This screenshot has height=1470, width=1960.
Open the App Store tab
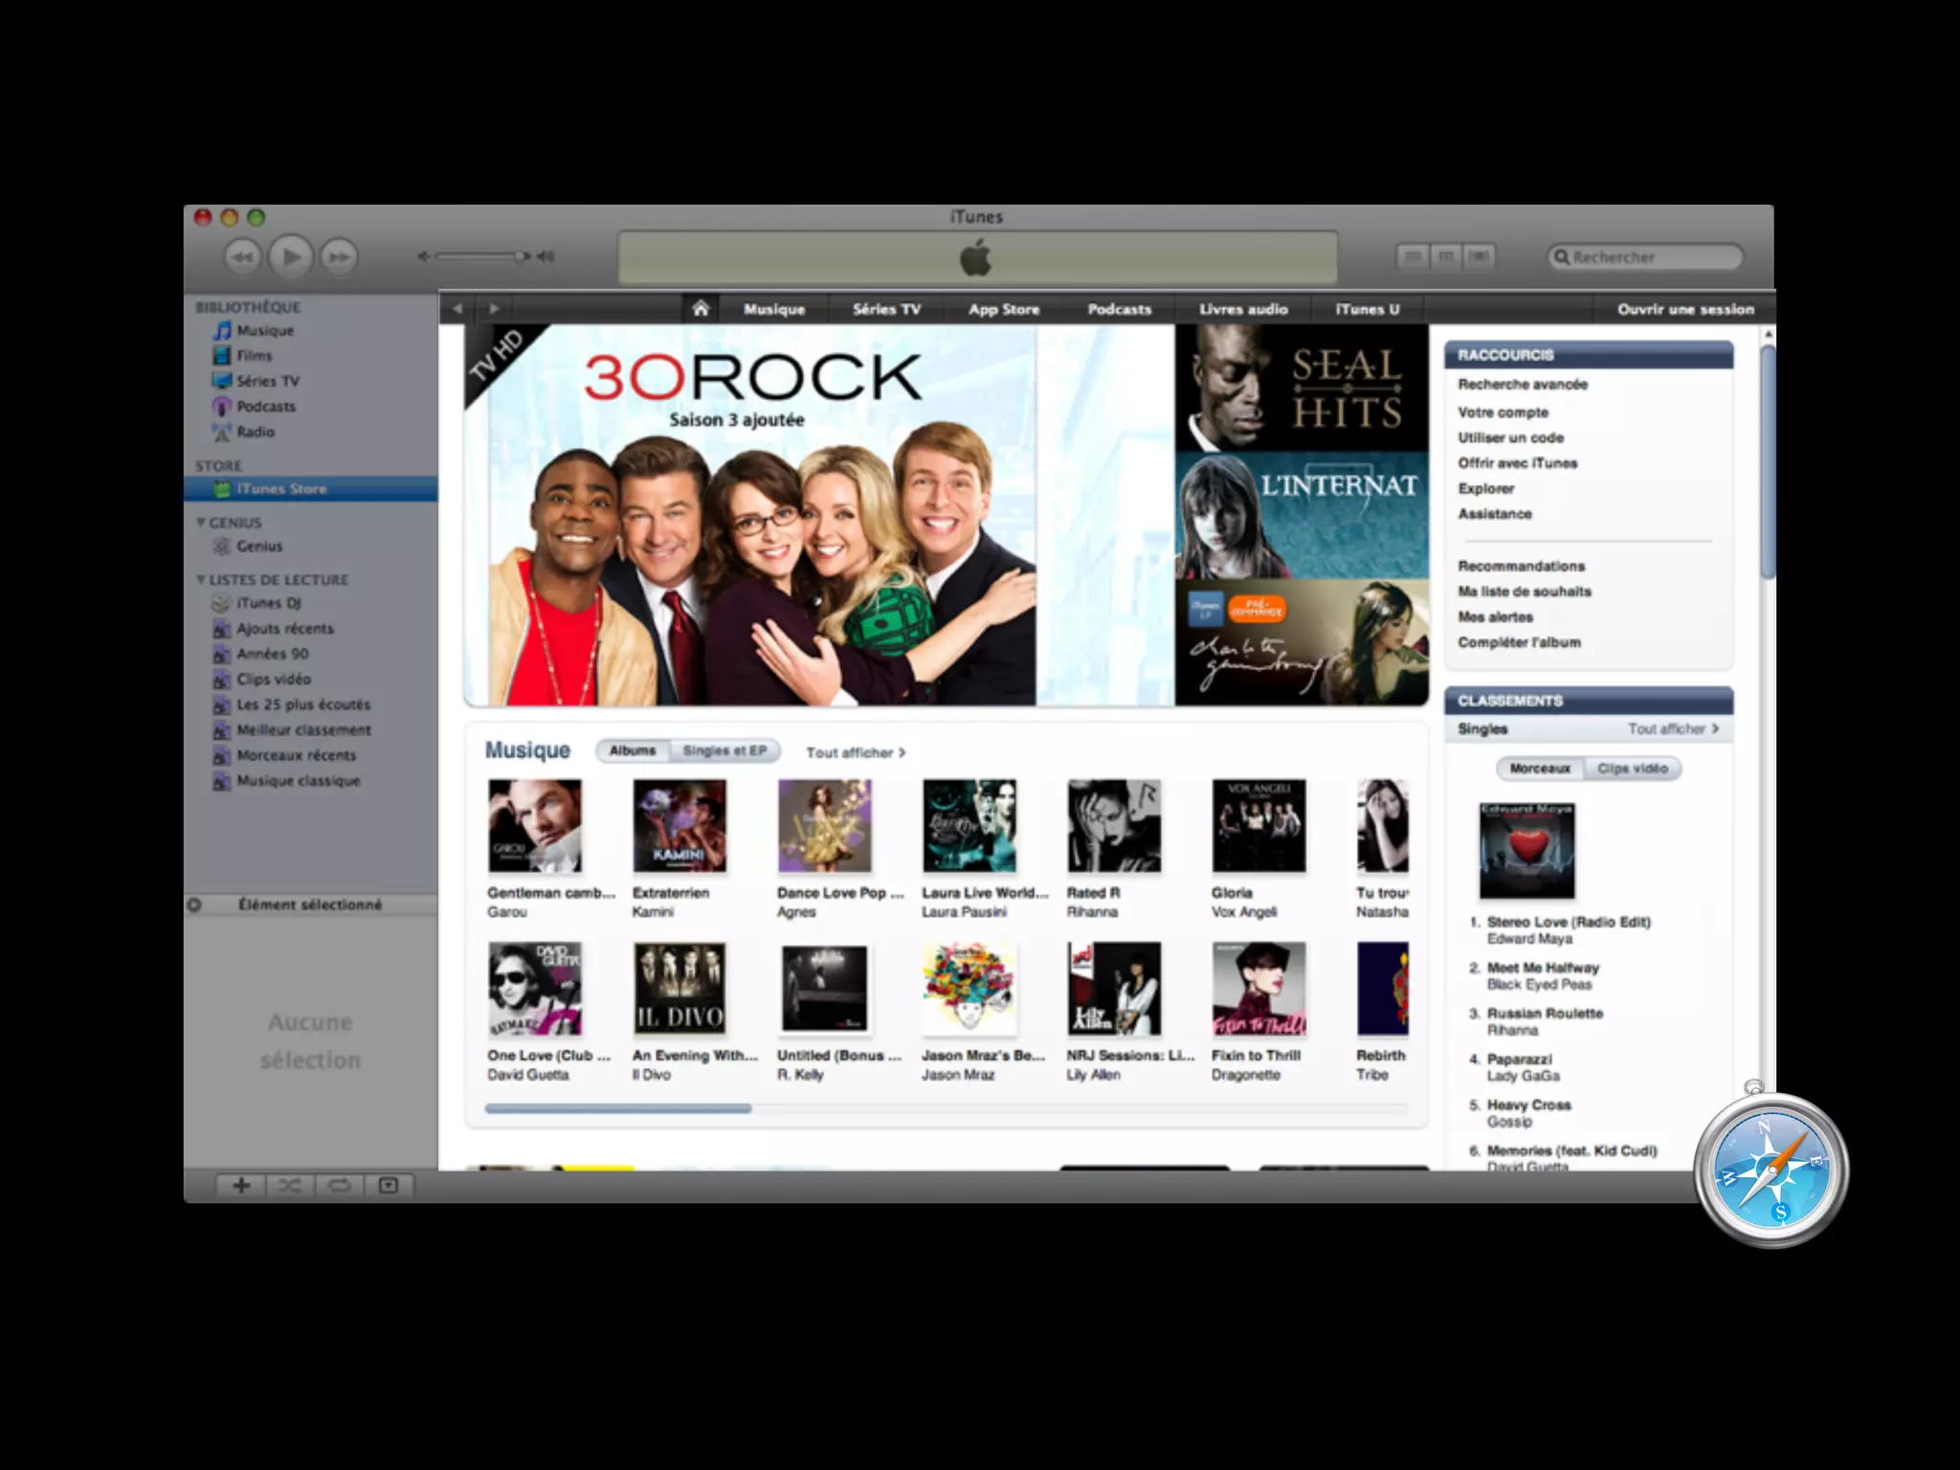point(1003,309)
